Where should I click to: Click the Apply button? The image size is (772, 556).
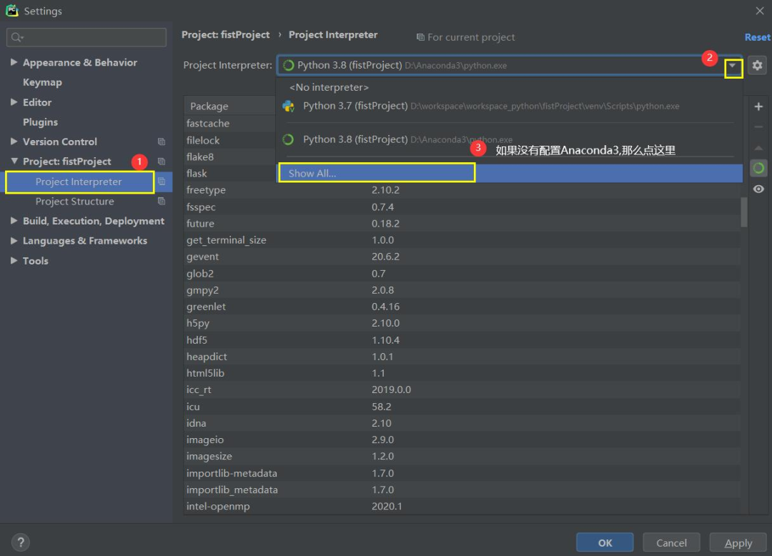738,542
